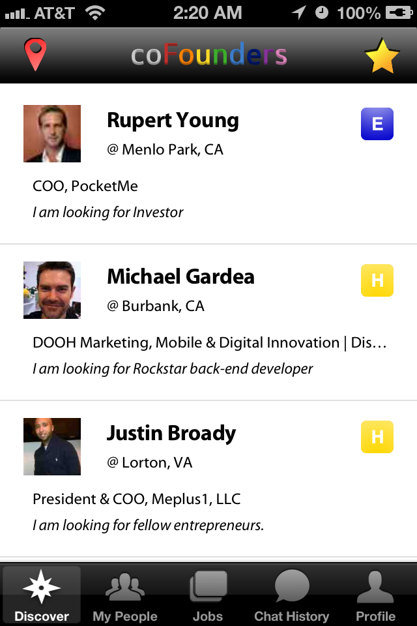Viewport: 417px width, 626px height.
Task: Switch to the My People tab
Action: [x=125, y=595]
